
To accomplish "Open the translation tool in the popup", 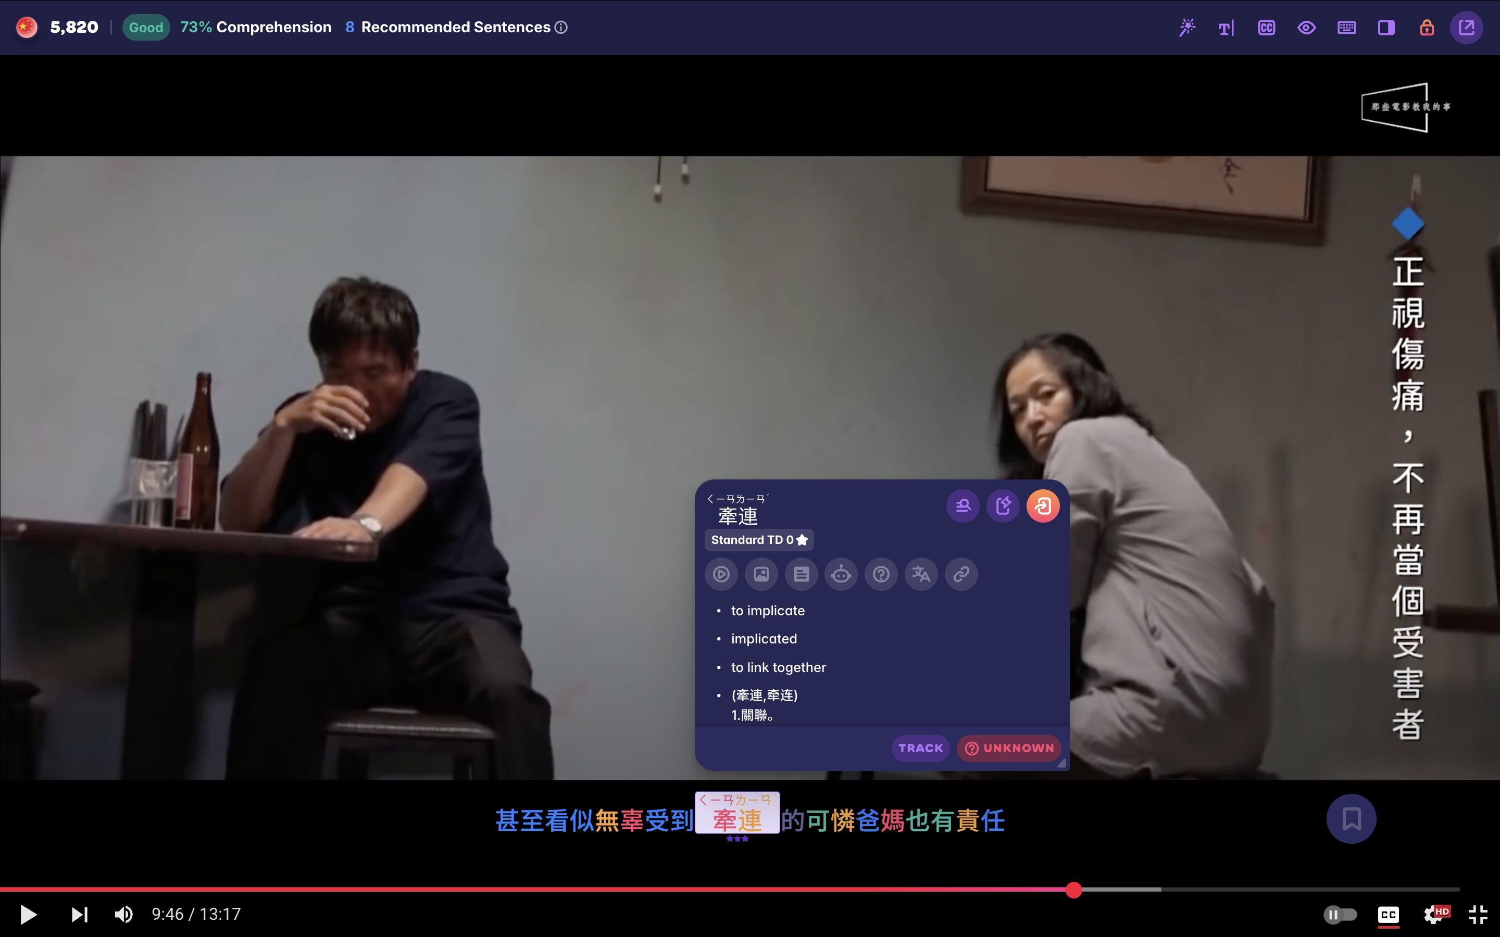I will click(921, 574).
